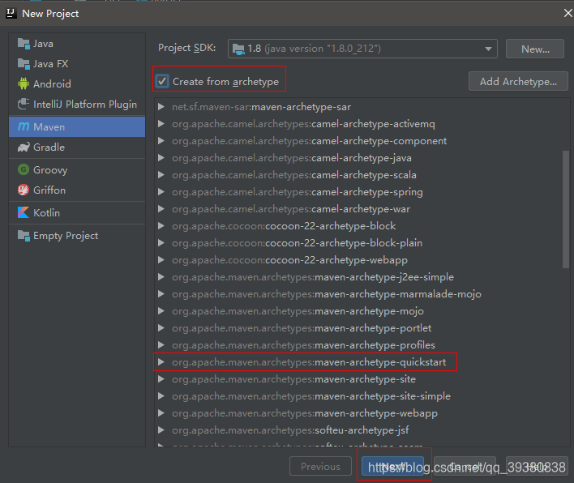The image size is (574, 483).
Task: Expand the camel-archetype-activemq entry
Action: tap(161, 124)
